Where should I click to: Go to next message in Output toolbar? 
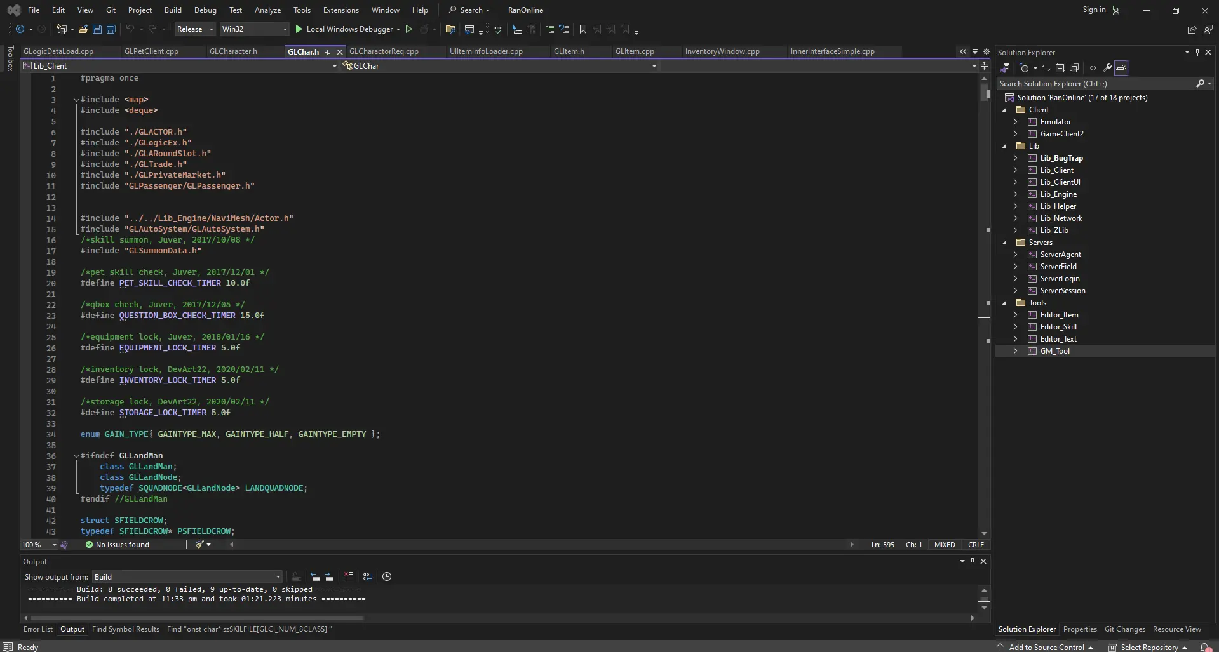(x=328, y=576)
